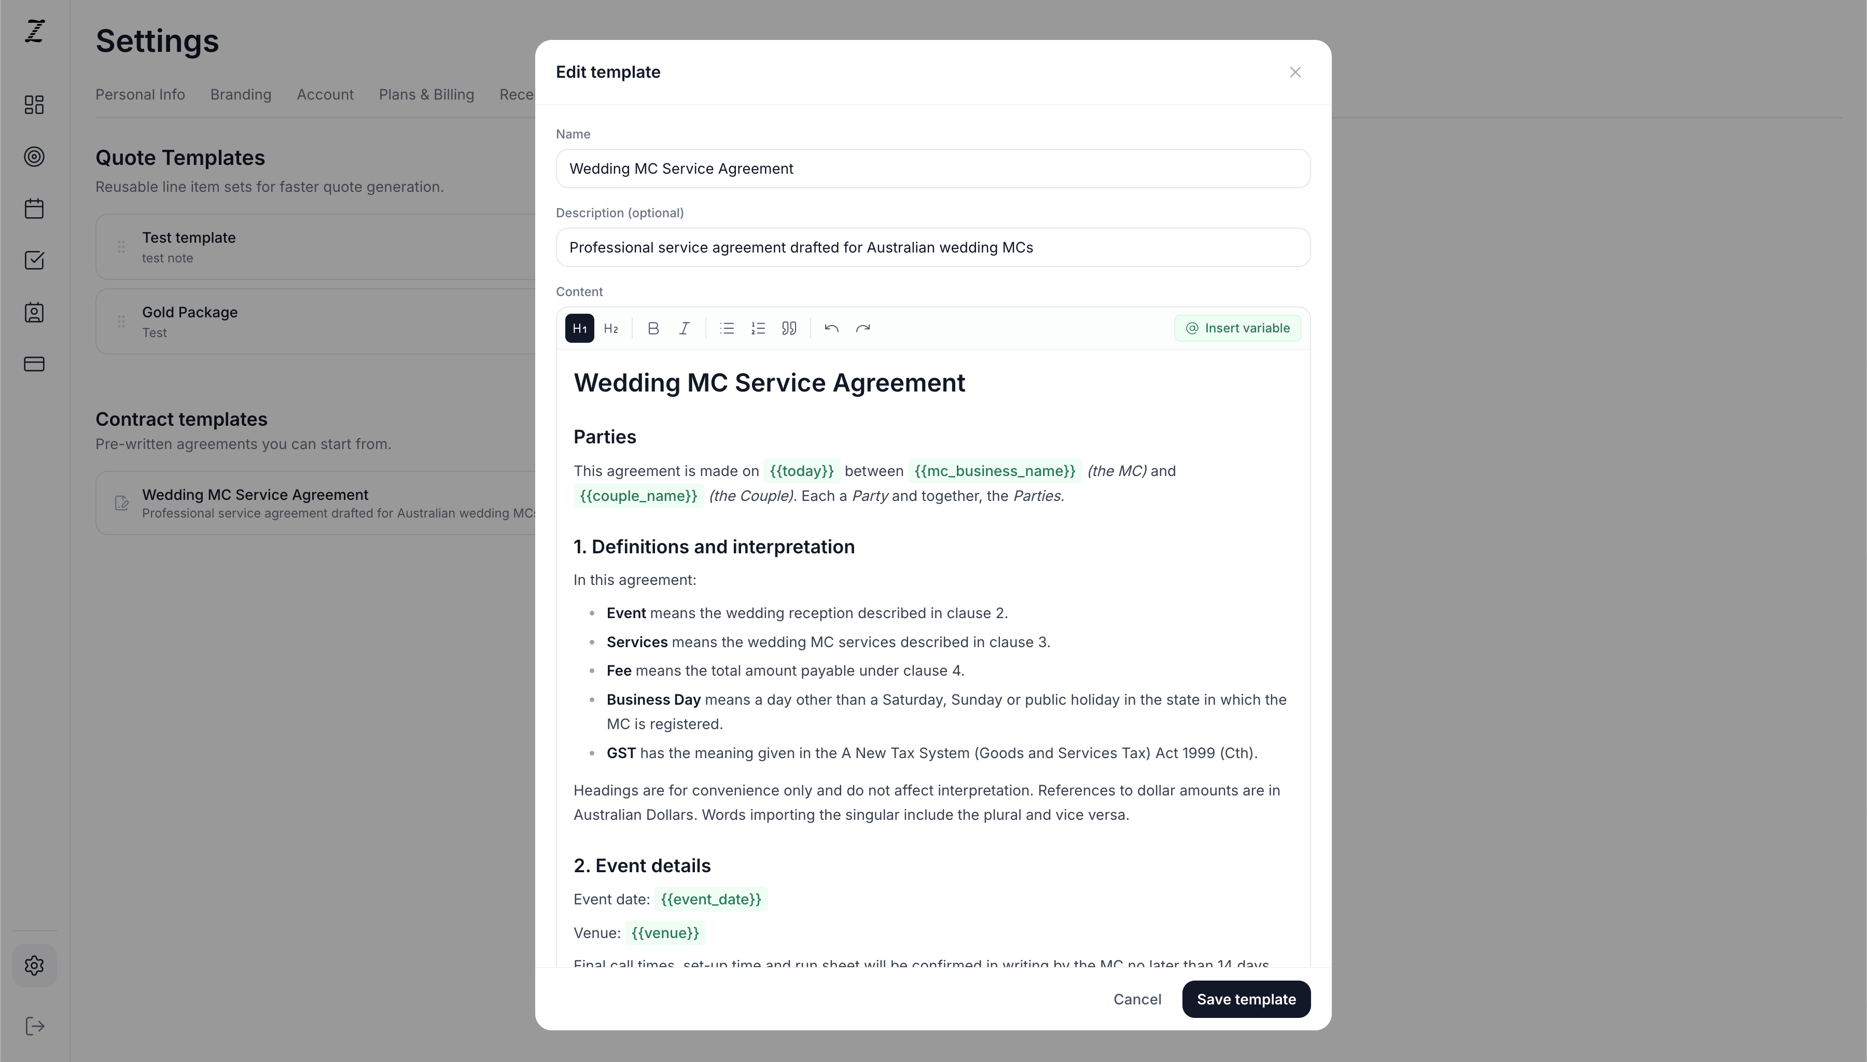The image size is (1867, 1062).
Task: Open the contacts sidebar icon
Action: (x=34, y=312)
